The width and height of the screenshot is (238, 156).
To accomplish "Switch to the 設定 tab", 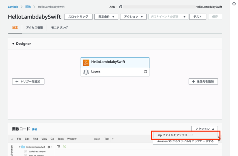I will pos(15,28).
